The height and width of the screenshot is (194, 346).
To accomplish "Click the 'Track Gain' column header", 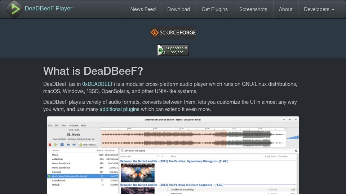I will 270,156.
